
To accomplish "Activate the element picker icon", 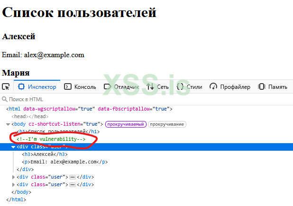I will [x=6, y=87].
